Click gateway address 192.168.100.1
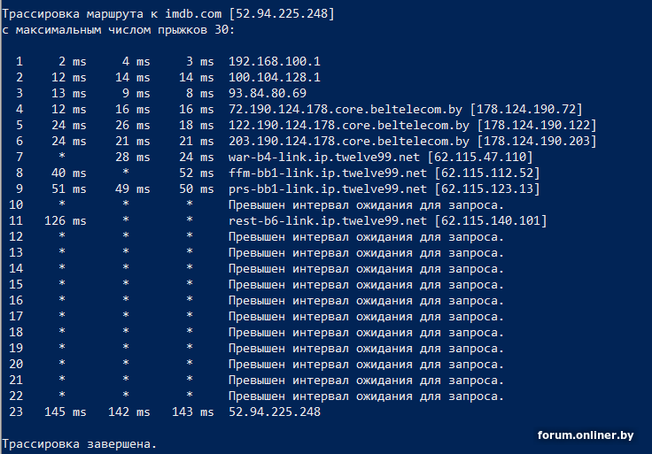This screenshot has height=454, width=652. point(275,61)
